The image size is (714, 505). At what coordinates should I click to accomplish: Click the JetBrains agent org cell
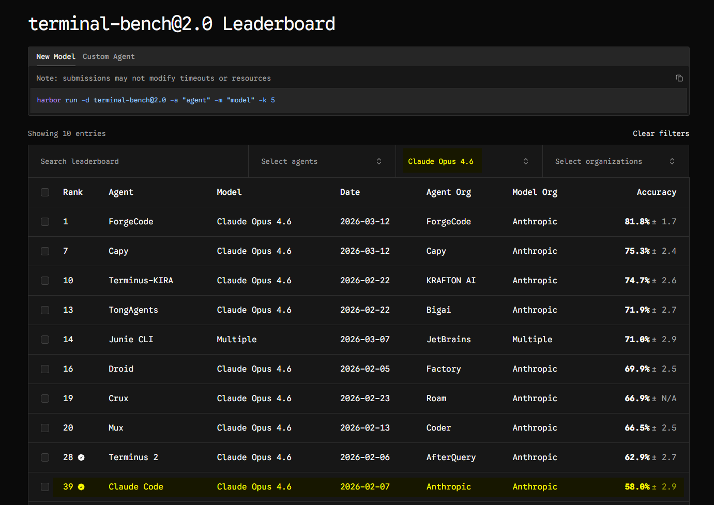(449, 340)
